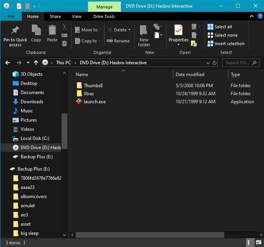
Task: Open the Copy to dropdown
Action: click(x=99, y=41)
